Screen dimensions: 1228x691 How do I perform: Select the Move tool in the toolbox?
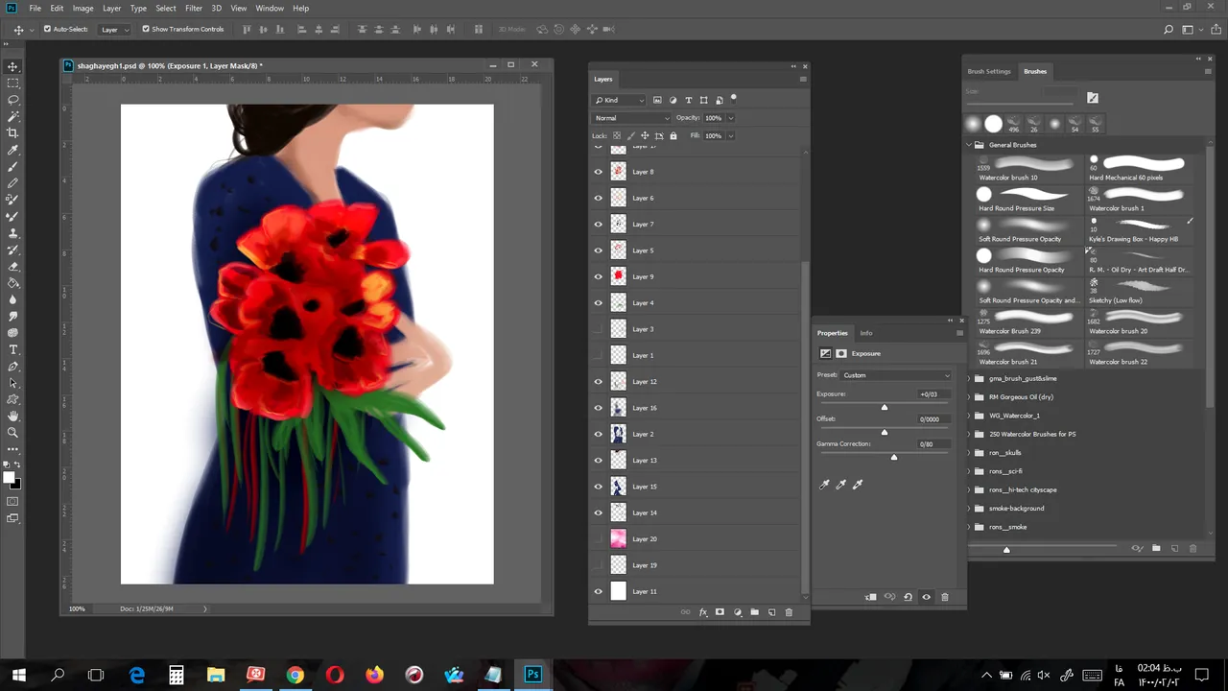(13, 66)
